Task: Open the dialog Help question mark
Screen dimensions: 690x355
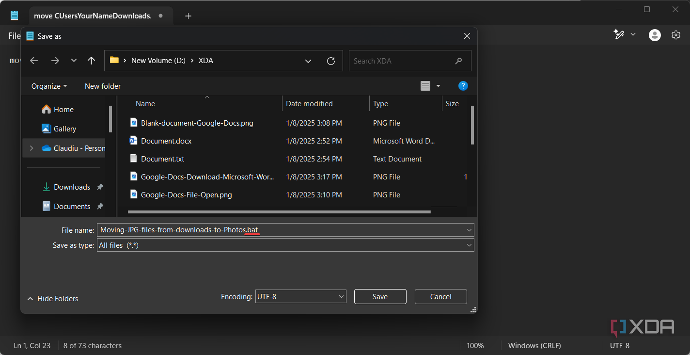Action: pos(463,86)
